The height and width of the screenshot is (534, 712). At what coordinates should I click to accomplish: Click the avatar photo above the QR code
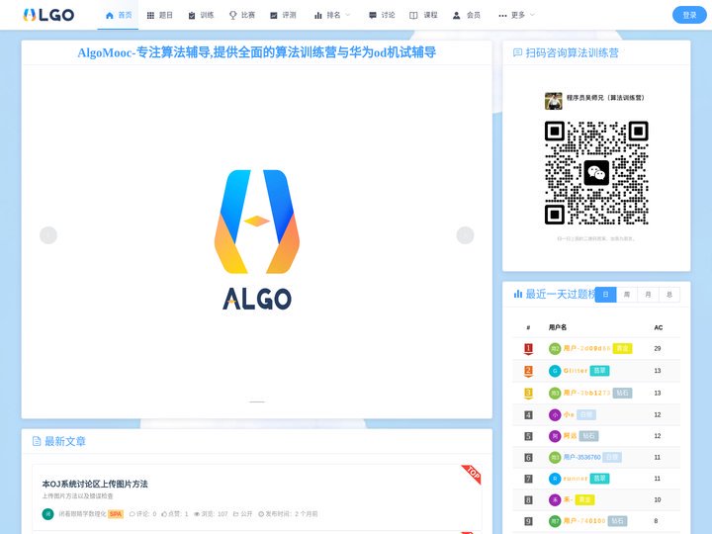pyautogui.click(x=554, y=101)
